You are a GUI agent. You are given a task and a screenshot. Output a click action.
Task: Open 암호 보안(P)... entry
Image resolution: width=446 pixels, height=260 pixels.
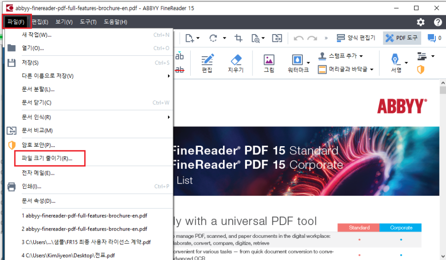pos(89,145)
